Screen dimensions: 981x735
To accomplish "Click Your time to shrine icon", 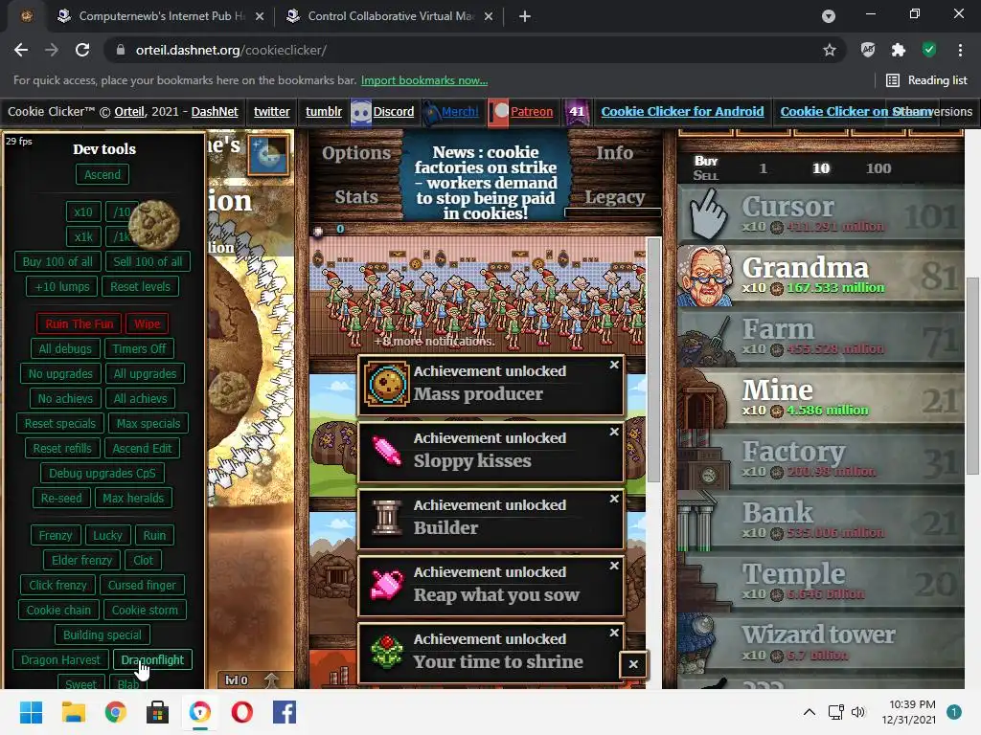I will pyautogui.click(x=387, y=651).
